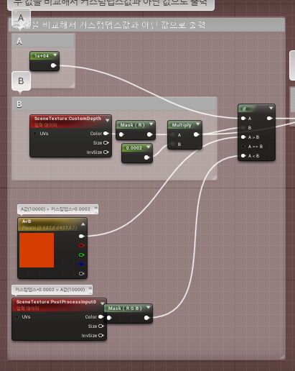Click the If node A input pin
Image resolution: width=295 pixels, height=371 pixels.
(x=243, y=118)
